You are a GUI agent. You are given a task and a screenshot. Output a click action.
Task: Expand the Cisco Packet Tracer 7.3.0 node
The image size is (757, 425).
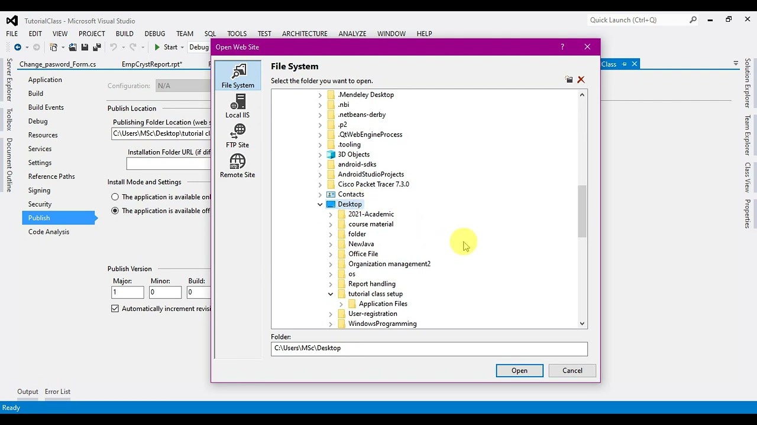tap(320, 184)
